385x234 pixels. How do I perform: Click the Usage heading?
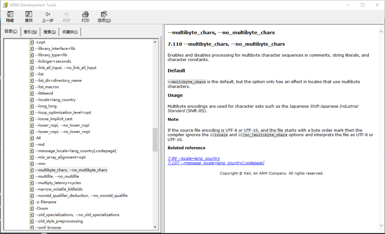(x=175, y=95)
